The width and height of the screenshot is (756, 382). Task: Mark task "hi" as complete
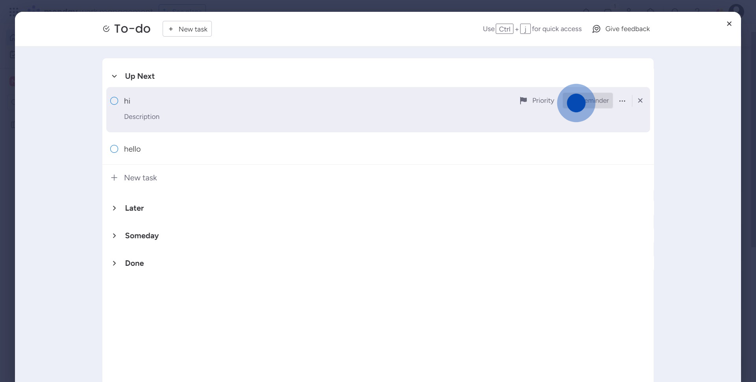114,101
